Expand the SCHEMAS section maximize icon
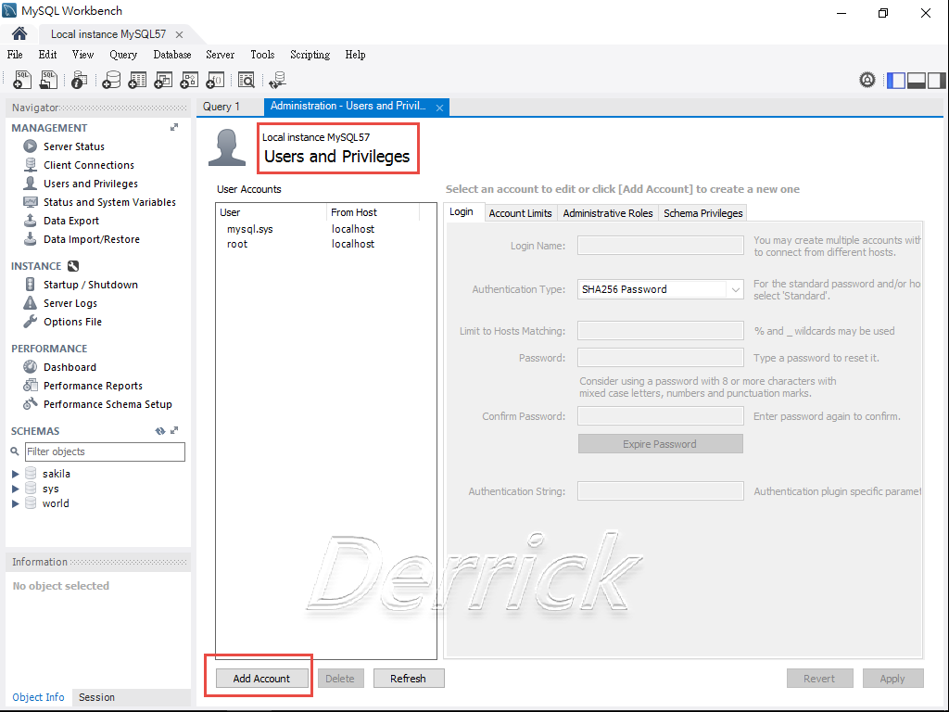 [174, 430]
